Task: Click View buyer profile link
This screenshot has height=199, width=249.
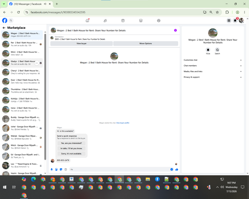Action: click(123, 123)
